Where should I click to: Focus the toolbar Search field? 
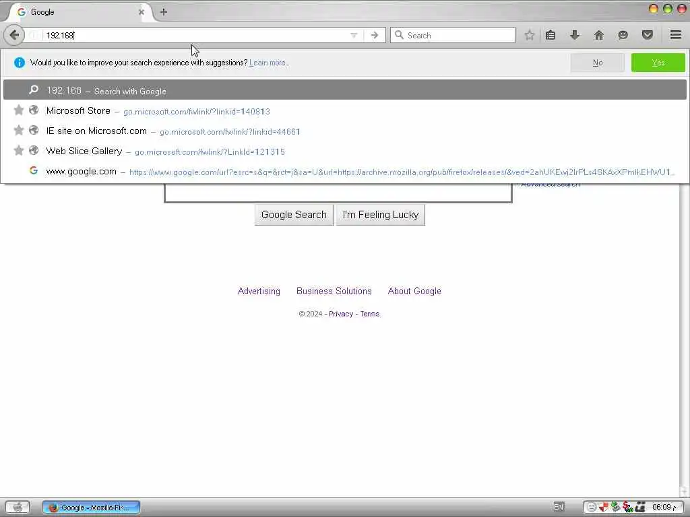(452, 35)
